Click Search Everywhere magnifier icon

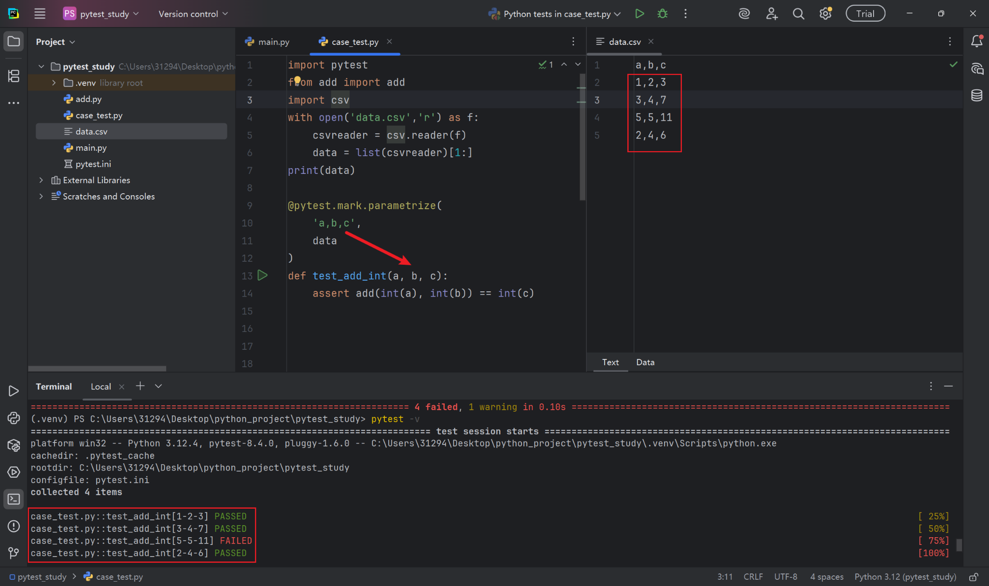(x=798, y=14)
